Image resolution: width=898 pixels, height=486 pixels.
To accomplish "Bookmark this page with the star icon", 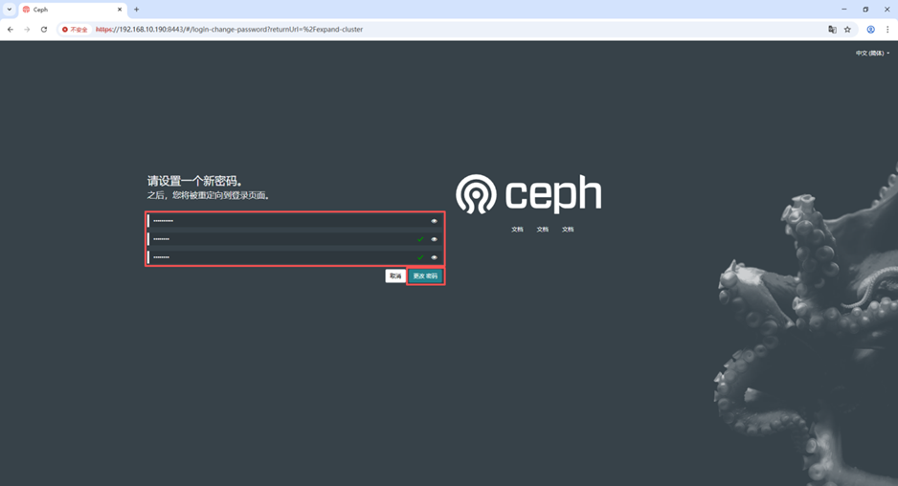I will [847, 30].
